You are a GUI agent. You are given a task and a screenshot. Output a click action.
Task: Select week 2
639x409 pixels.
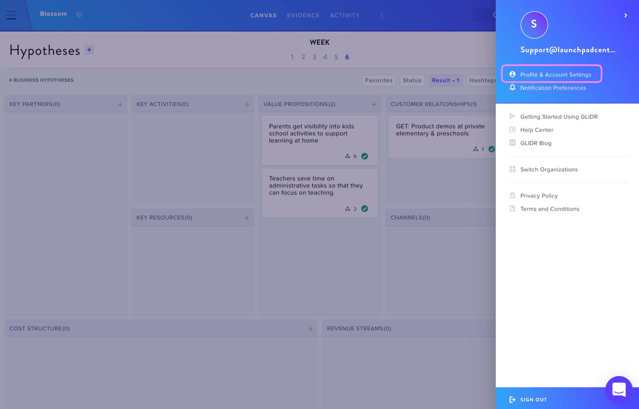coord(303,57)
